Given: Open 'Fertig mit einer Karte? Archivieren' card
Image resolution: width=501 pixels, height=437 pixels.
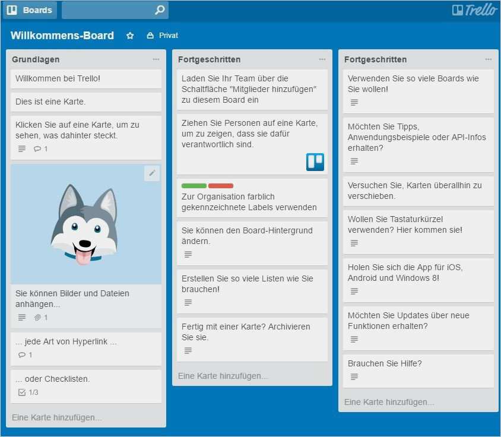Looking at the screenshot, I should [x=252, y=340].
